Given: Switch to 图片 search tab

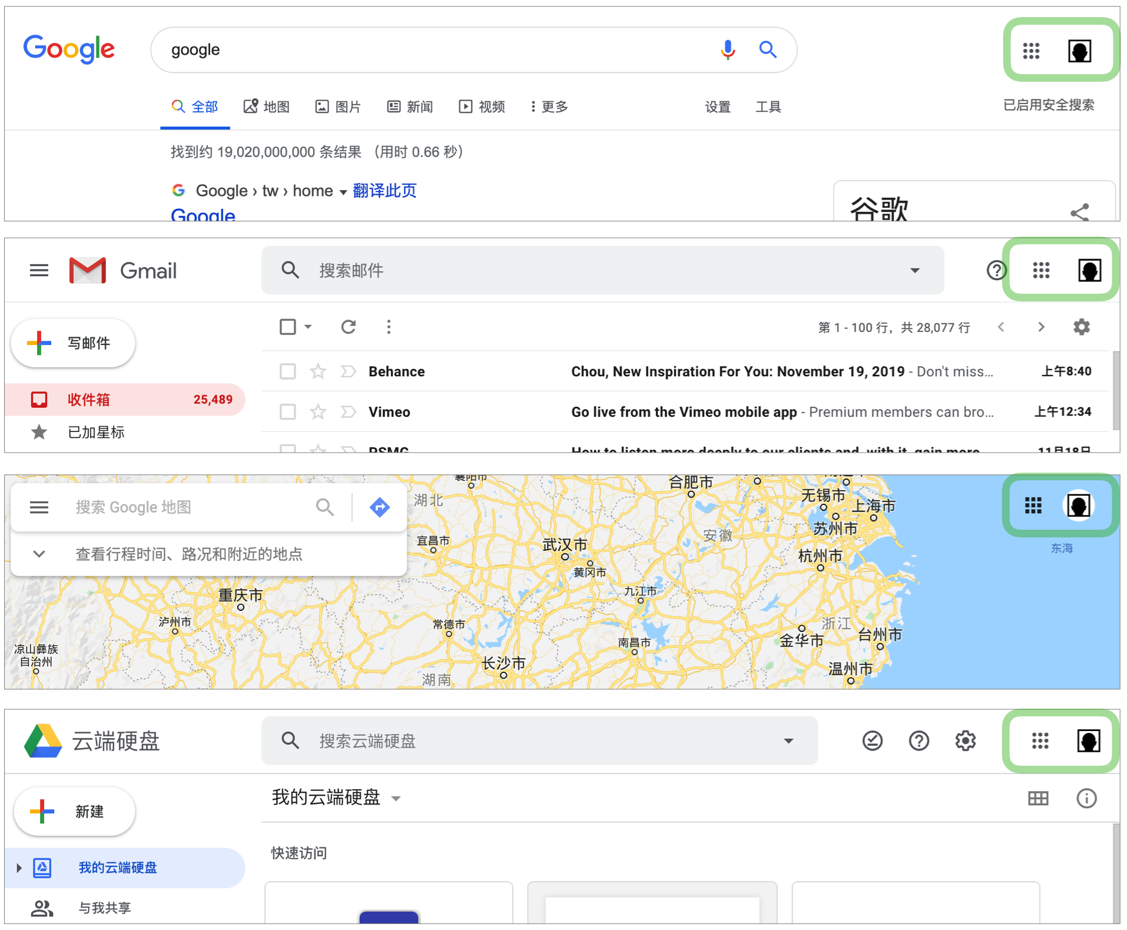Looking at the screenshot, I should pos(338,107).
